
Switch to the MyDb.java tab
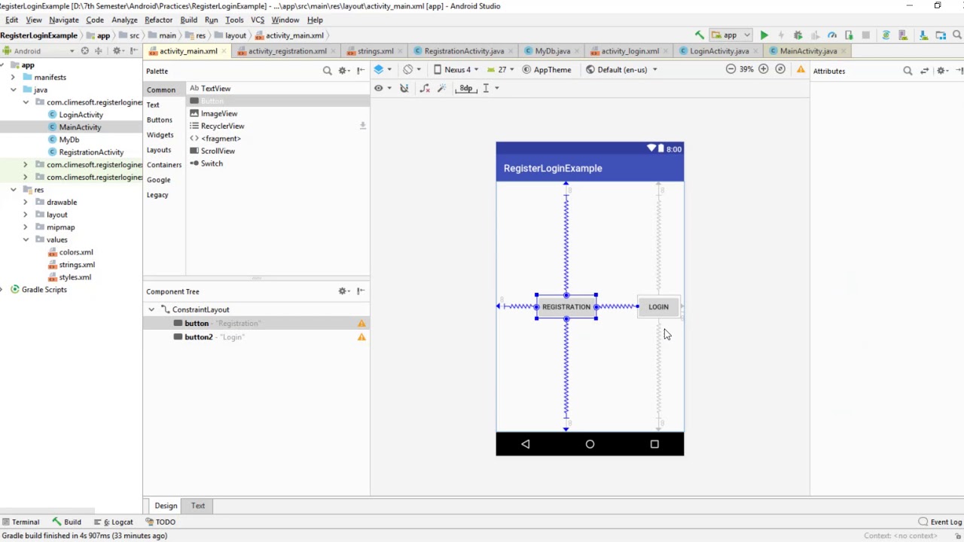point(551,51)
